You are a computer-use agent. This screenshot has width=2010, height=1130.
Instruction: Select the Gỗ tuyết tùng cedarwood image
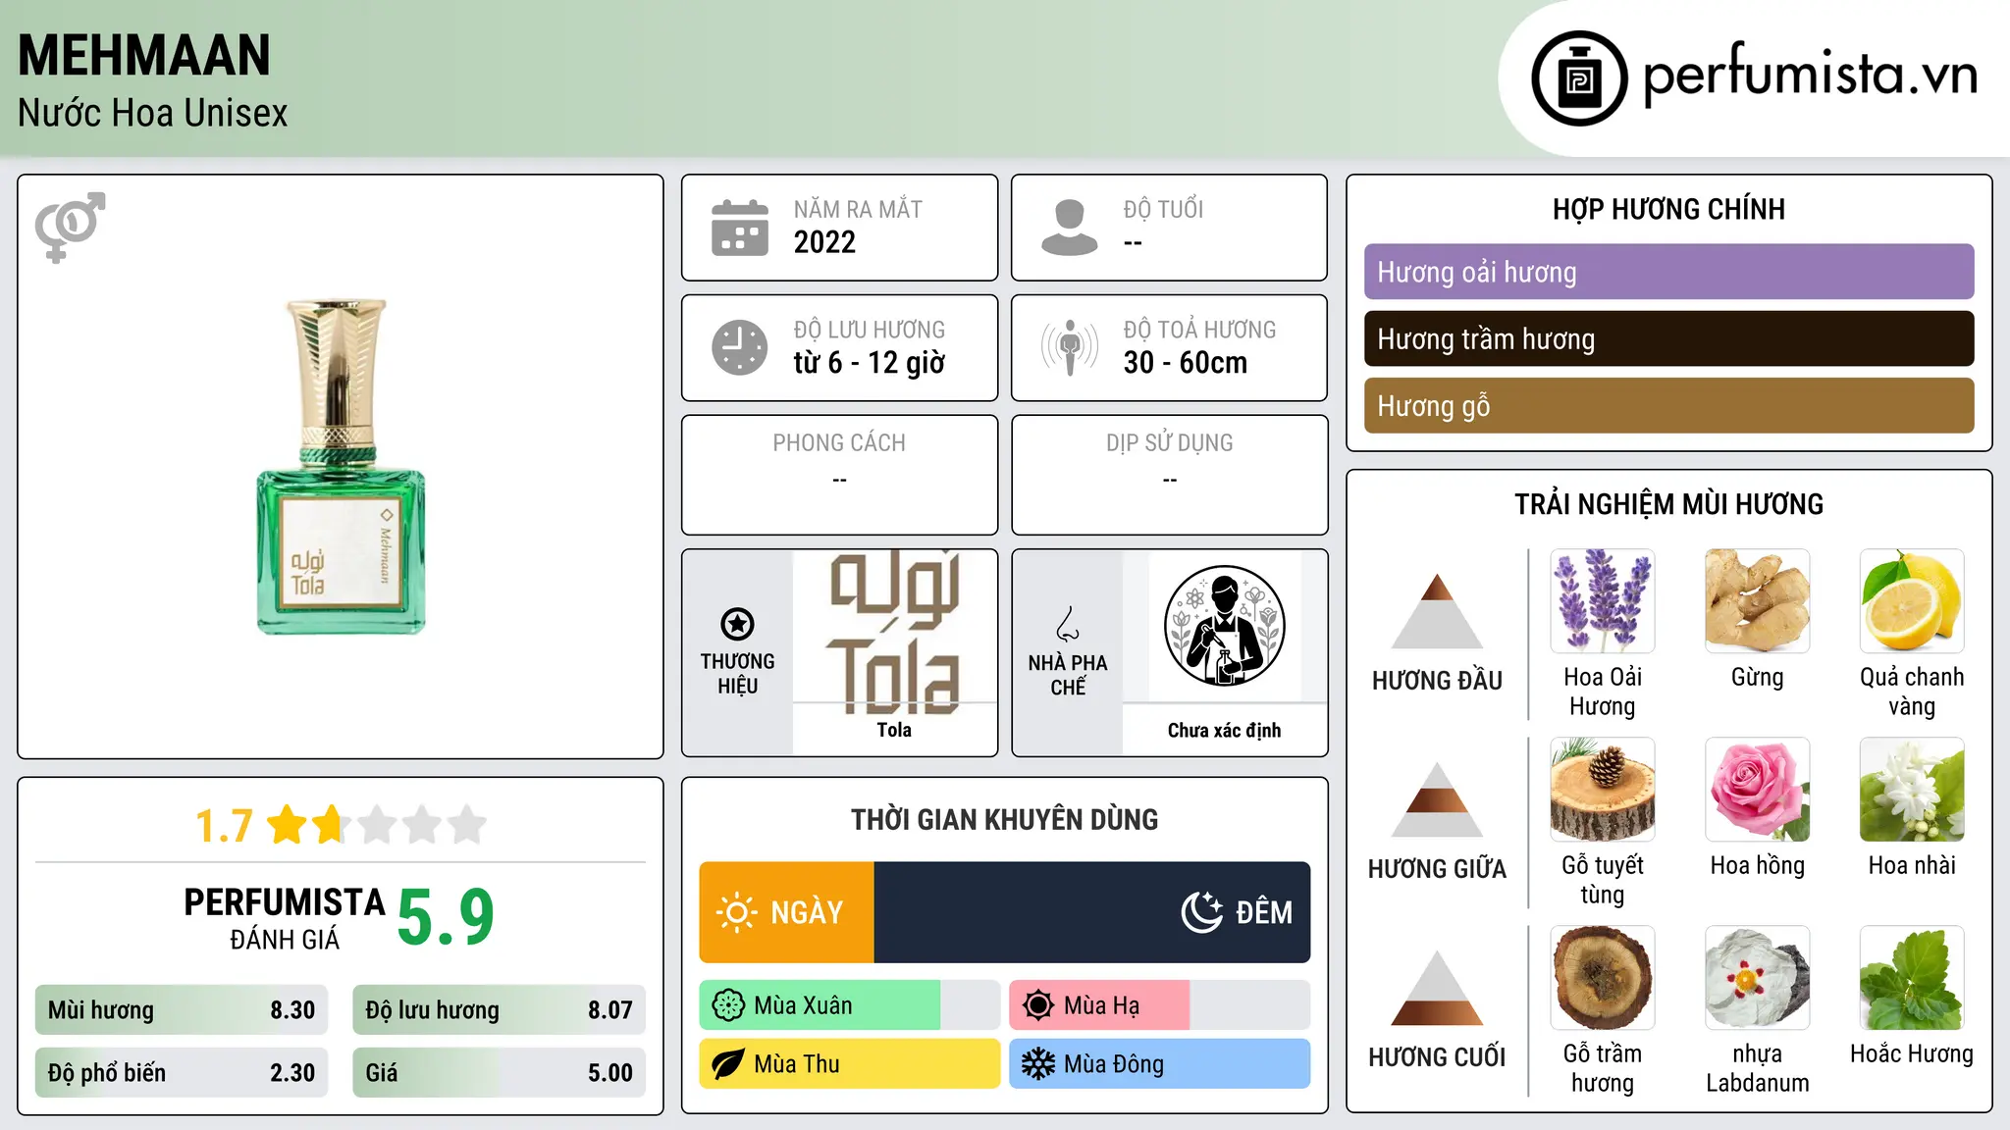[1603, 790]
